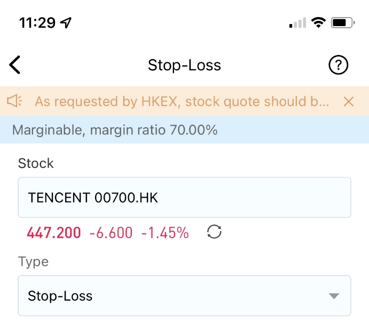This screenshot has height=331, width=369.
Task: Tap the -1.45% percentage change
Action: pyautogui.click(x=165, y=232)
